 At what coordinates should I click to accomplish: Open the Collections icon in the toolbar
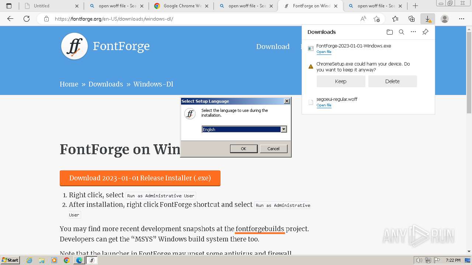[412, 19]
